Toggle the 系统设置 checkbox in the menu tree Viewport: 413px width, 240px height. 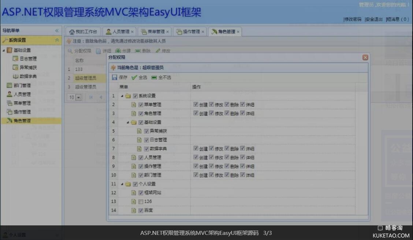point(135,96)
